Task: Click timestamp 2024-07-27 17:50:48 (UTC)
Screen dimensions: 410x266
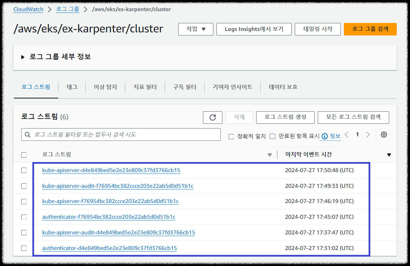Action: [x=319, y=170]
